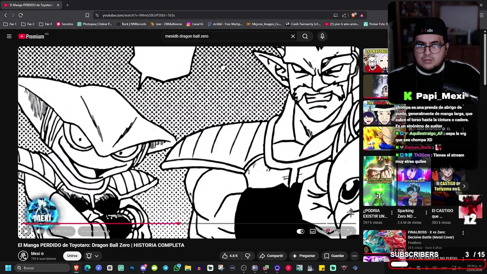Open Photoshop from the taskbar

(x=132, y=268)
